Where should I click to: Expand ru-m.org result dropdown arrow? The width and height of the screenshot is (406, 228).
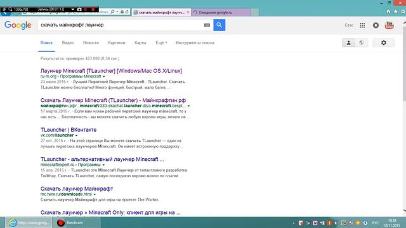tap(104, 77)
